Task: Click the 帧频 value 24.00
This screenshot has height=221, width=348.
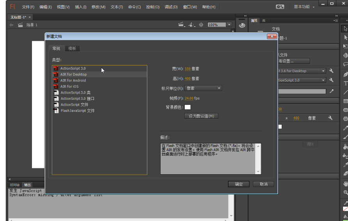Action: pos(189,98)
